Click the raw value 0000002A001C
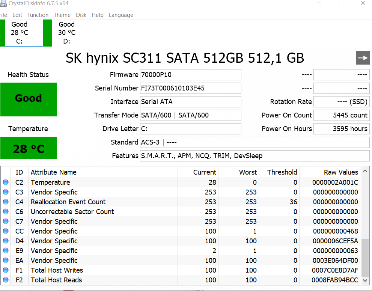Image resolution: width=372 pixels, height=291 pixels. 335,182
